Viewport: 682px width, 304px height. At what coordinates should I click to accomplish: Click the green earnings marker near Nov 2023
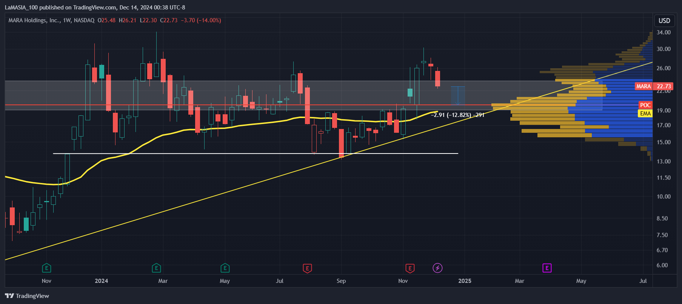tap(46, 268)
